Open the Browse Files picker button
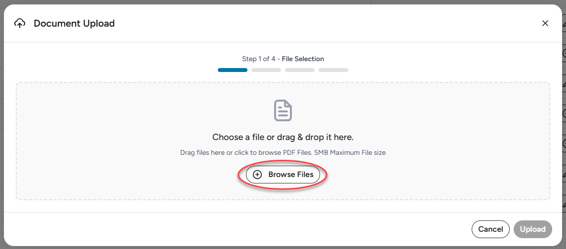 (283, 175)
